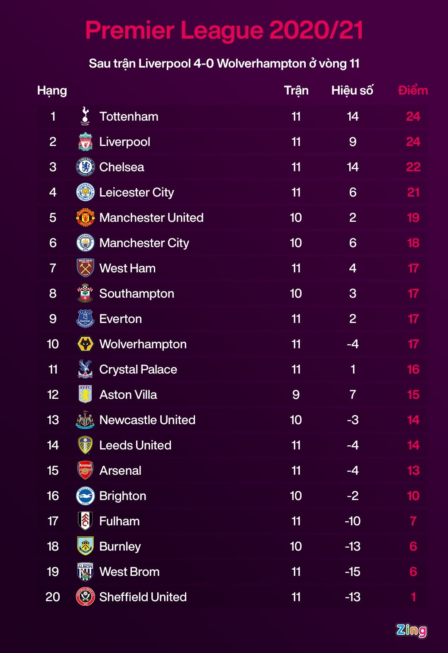Select the Chelsea club badge
Viewport: 448px width, 653px height.
pyautogui.click(x=85, y=167)
